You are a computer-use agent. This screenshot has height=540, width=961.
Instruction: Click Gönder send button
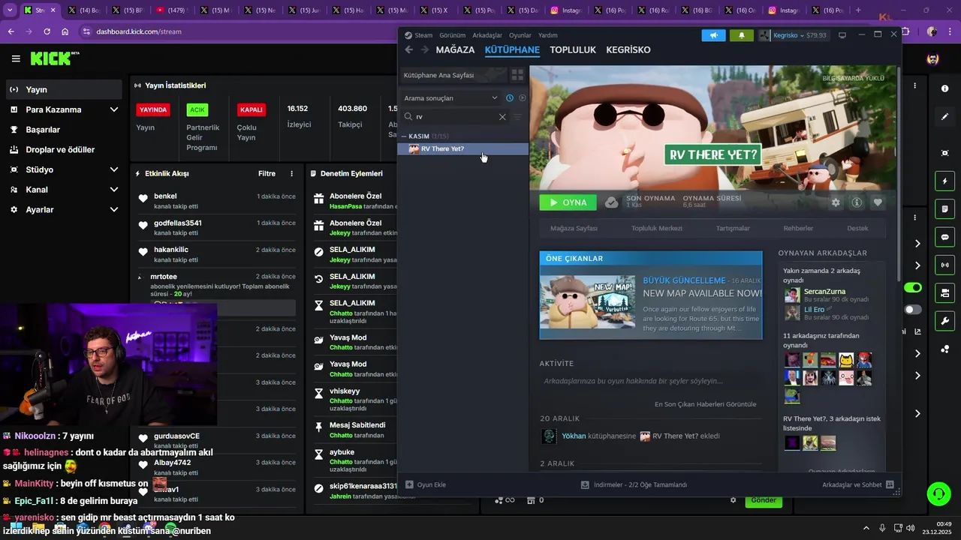763,500
